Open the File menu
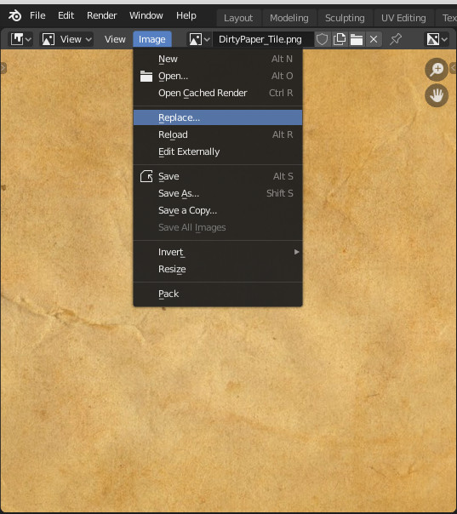The height and width of the screenshot is (514, 457). (37, 15)
